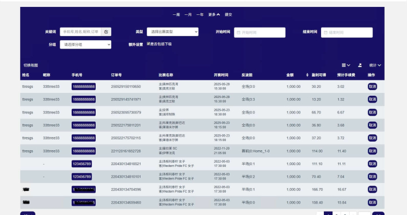The image size is (407, 215).
Task: Cancel order 250529145741971
Action: [x=372, y=99]
